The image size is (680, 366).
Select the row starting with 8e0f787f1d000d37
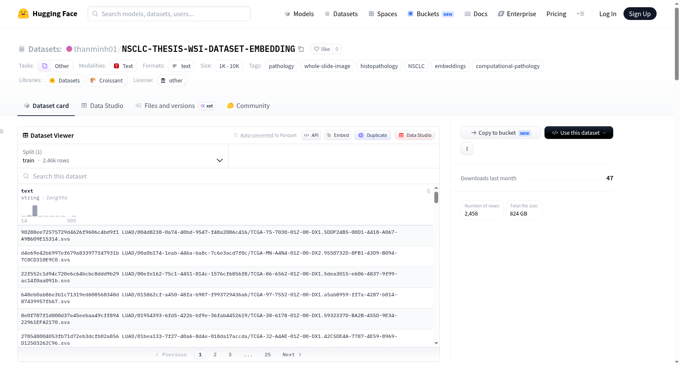pos(225,319)
